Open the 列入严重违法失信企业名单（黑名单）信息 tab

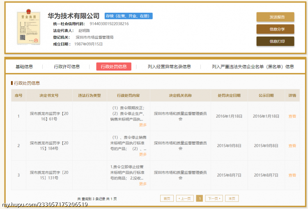tap(253, 67)
